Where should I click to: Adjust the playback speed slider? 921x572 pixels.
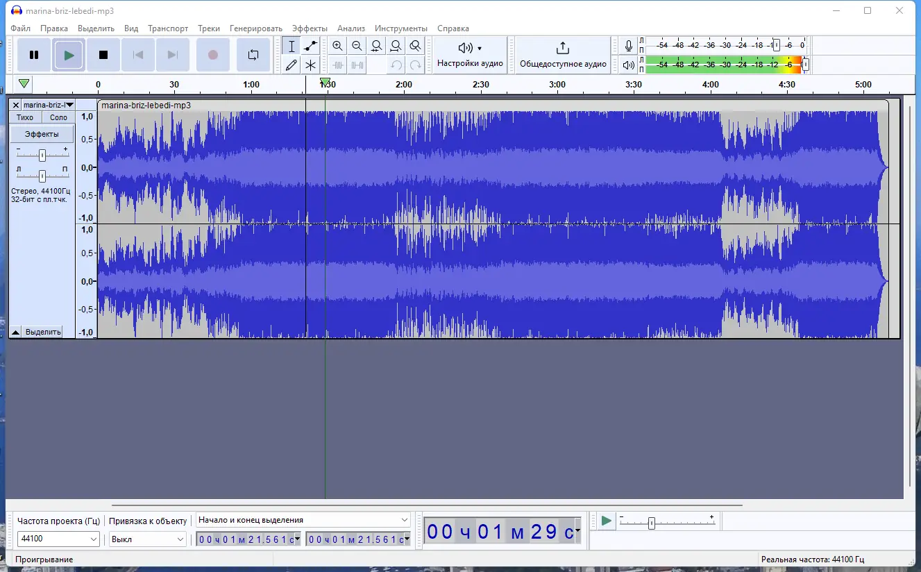point(651,523)
